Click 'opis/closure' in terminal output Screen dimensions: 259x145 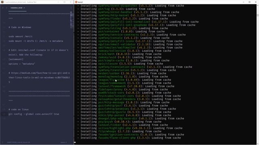pyautogui.click(x=108, y=64)
